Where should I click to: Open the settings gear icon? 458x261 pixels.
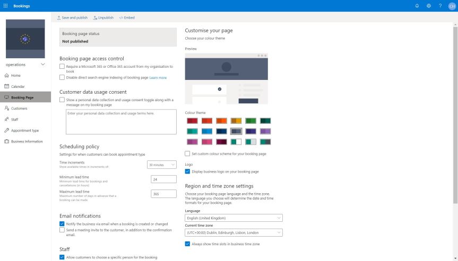click(x=429, y=5)
